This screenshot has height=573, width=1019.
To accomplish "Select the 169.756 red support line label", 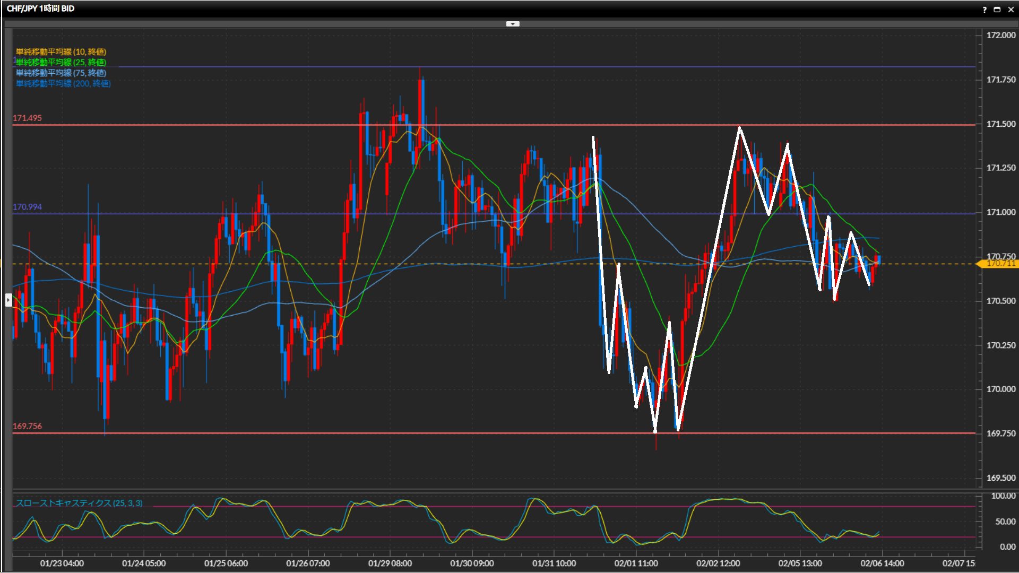I will (27, 426).
